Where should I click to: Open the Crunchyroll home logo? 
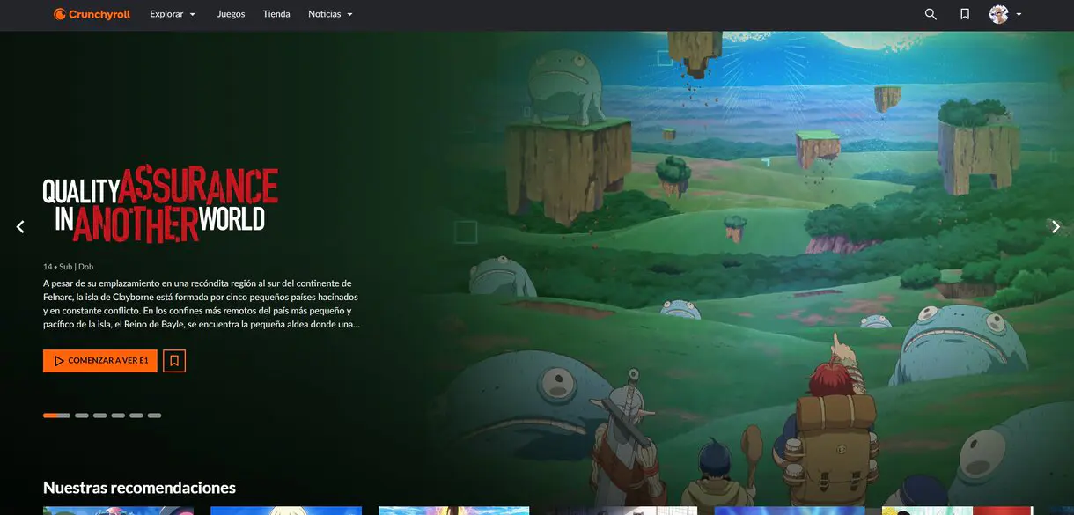92,14
